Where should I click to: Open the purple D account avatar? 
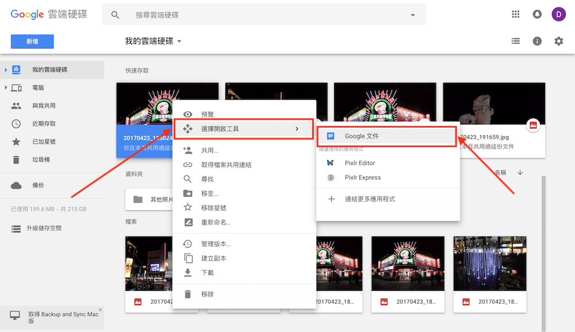pos(558,14)
